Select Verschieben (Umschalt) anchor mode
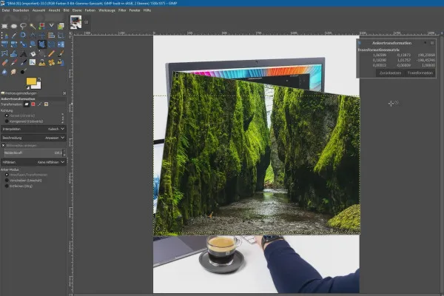The image size is (444, 296). pos(24,181)
